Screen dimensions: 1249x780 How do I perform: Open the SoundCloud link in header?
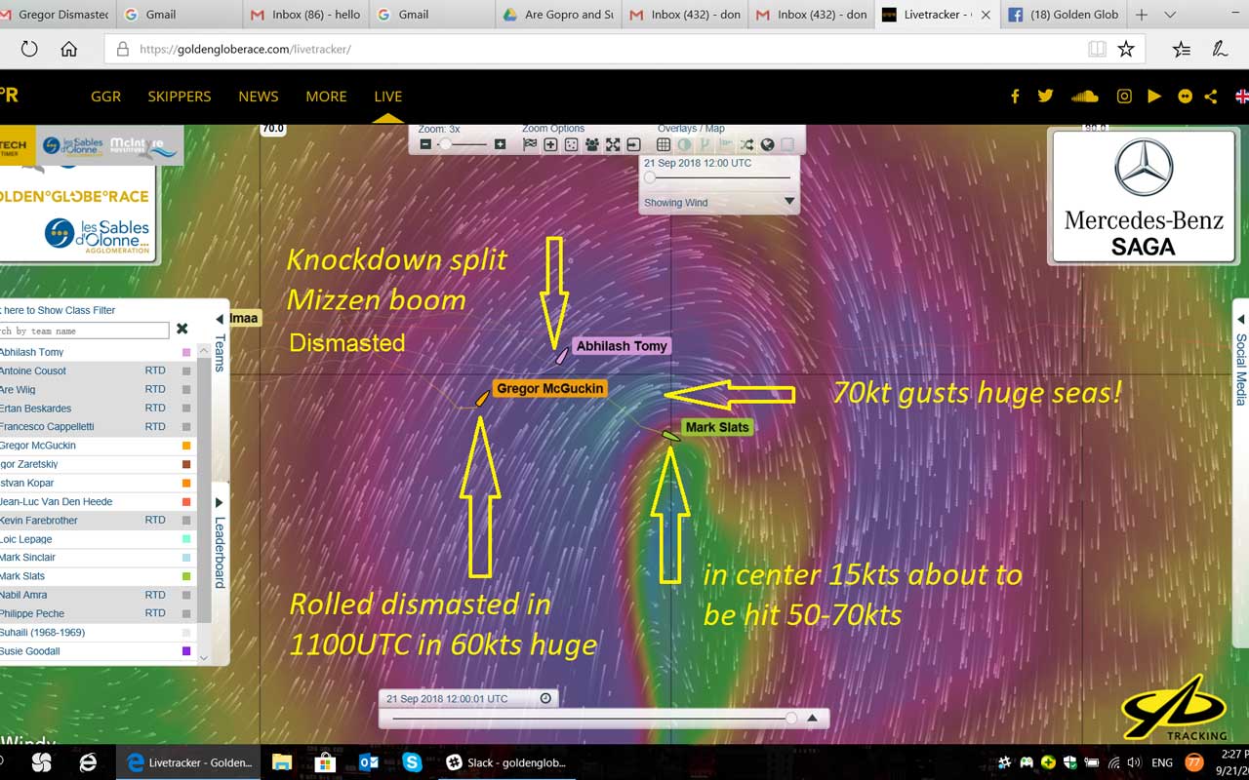click(1084, 96)
